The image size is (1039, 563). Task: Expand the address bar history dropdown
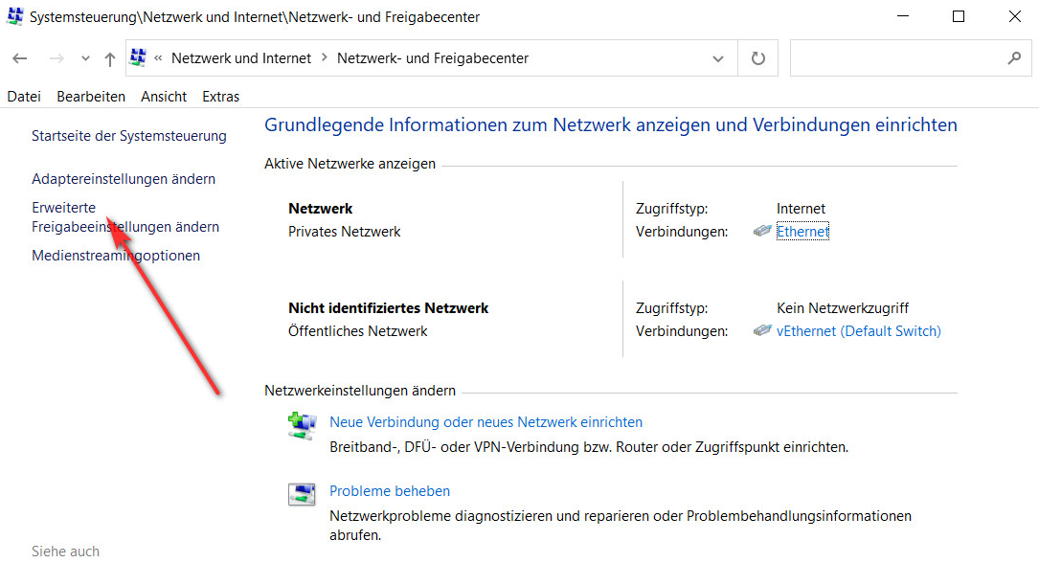(718, 58)
